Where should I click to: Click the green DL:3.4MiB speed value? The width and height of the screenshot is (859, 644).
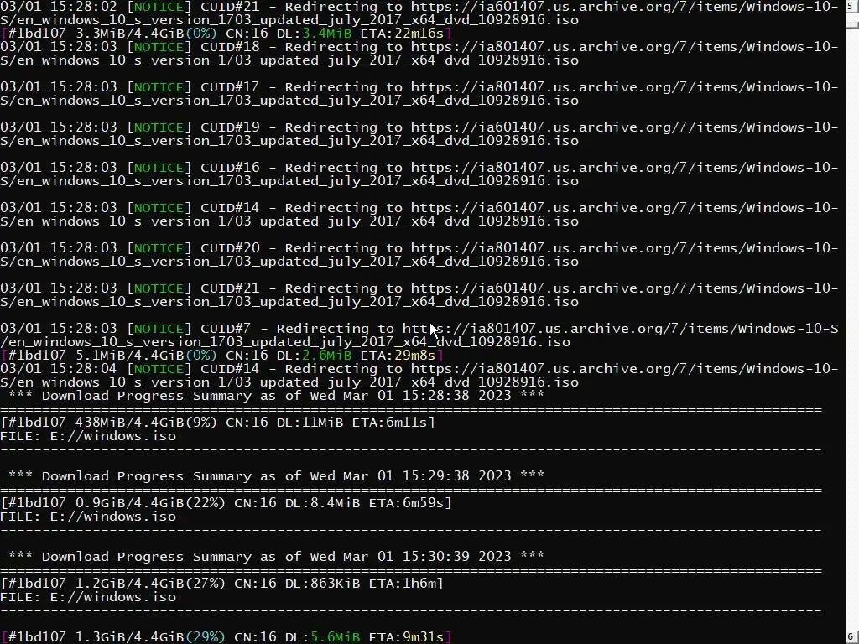pyautogui.click(x=327, y=34)
